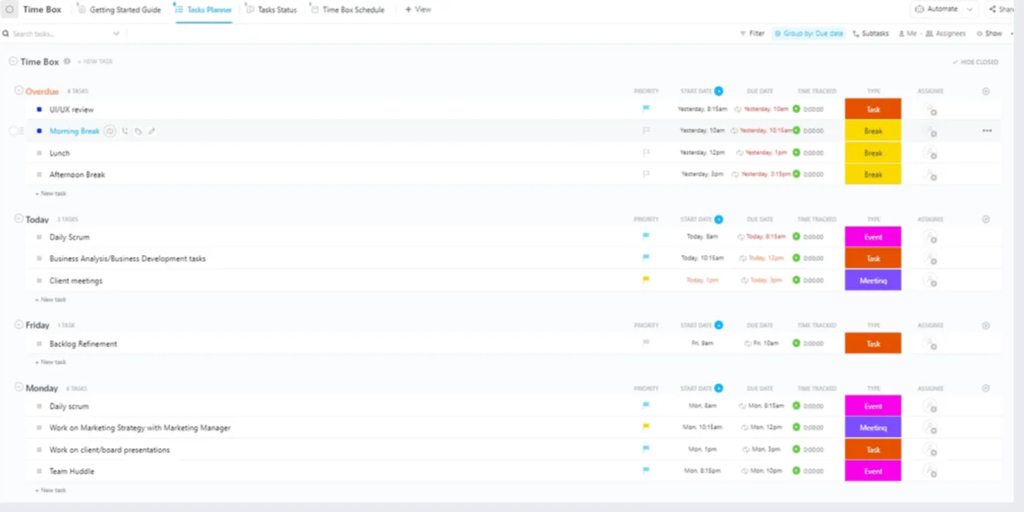This screenshot has width=1024, height=512.
Task: Collapse the Monday group
Action: coord(19,387)
